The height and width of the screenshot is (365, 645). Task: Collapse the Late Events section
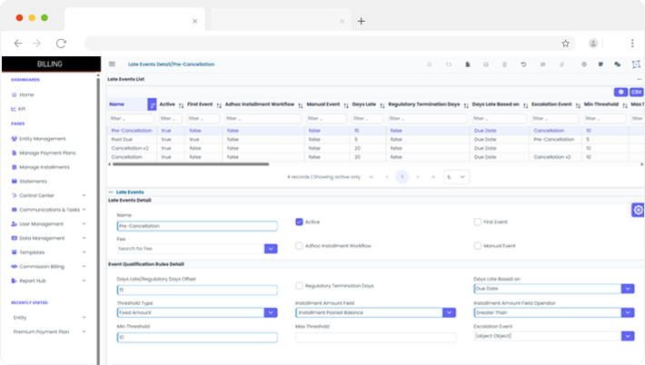click(111, 192)
